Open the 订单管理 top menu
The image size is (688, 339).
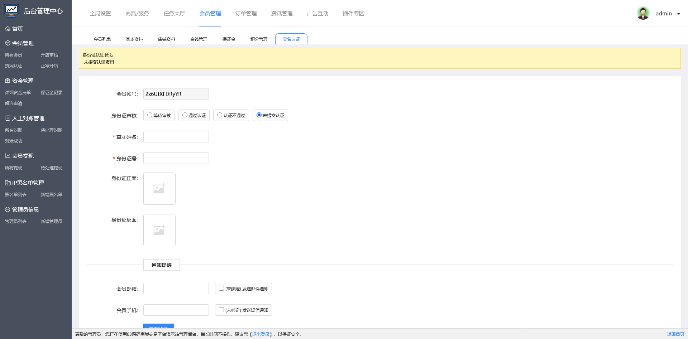click(x=246, y=13)
